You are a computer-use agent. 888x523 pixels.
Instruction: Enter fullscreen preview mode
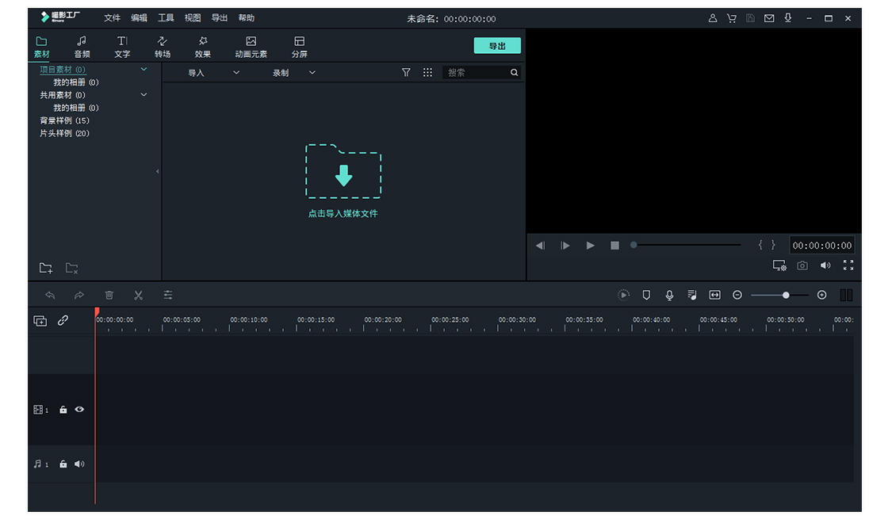tap(848, 265)
